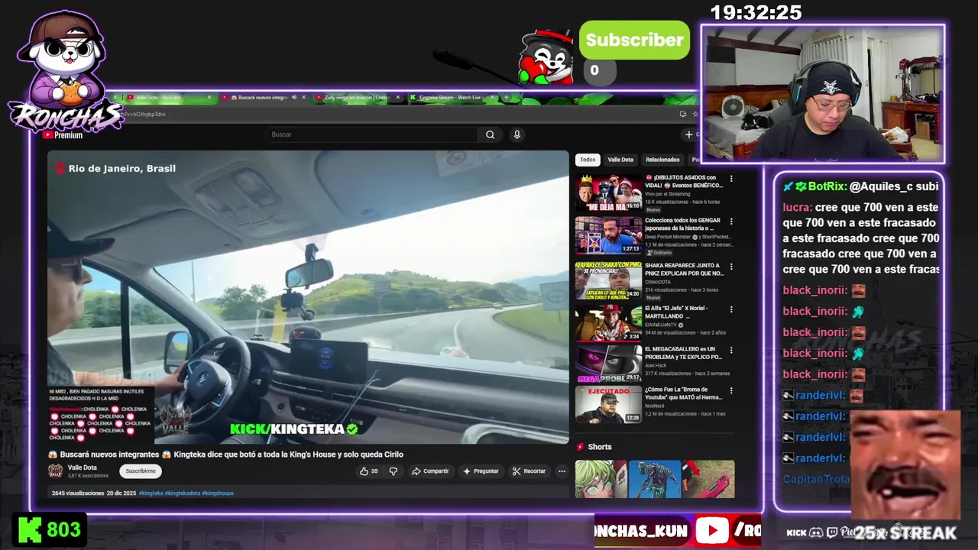
Task: Open El Alfa Martillando video thumbnail
Action: point(608,322)
